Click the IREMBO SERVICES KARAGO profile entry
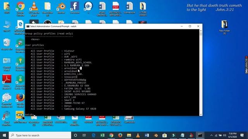 tap(80, 94)
